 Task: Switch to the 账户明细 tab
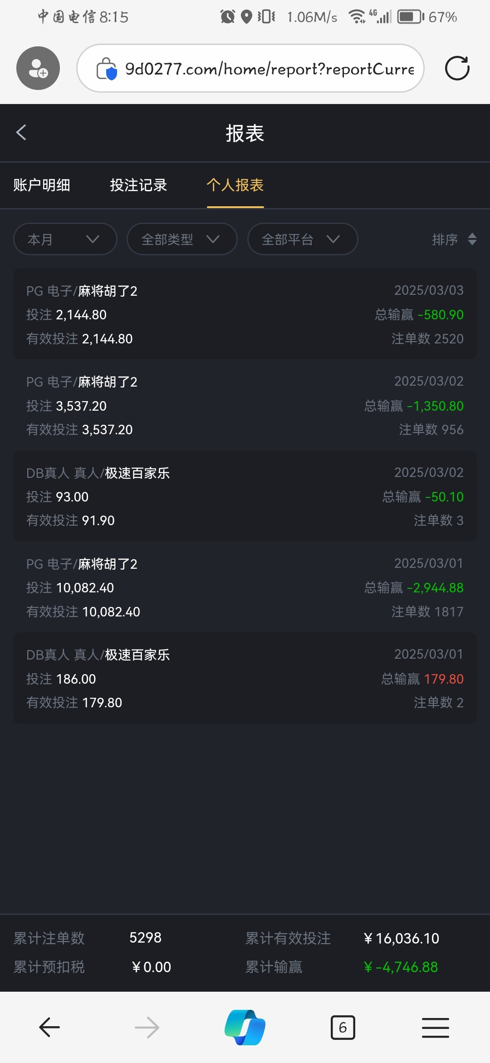click(42, 185)
